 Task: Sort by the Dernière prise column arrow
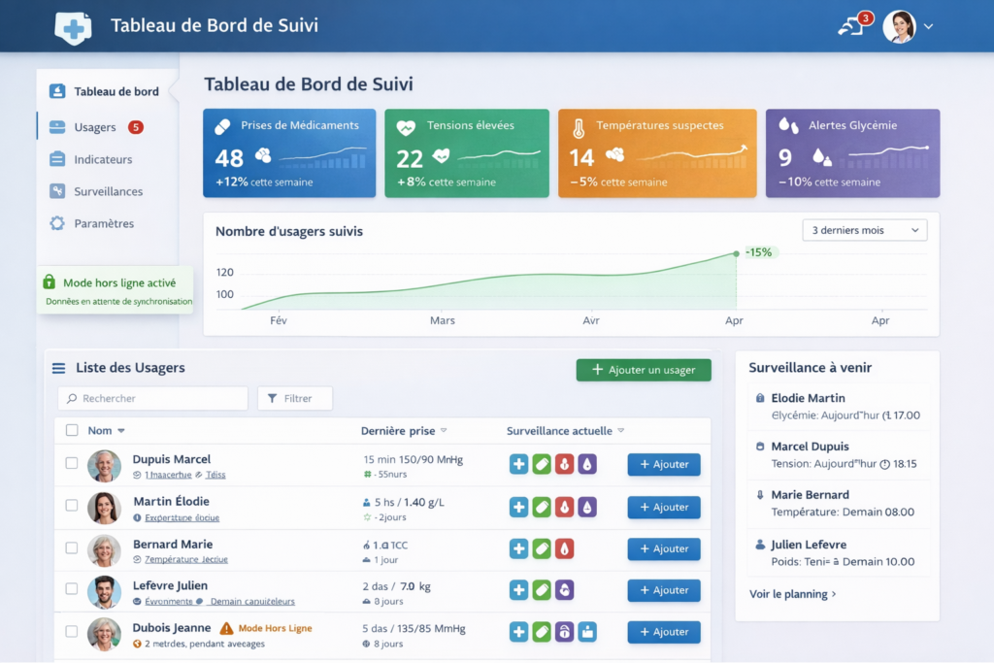tap(444, 431)
